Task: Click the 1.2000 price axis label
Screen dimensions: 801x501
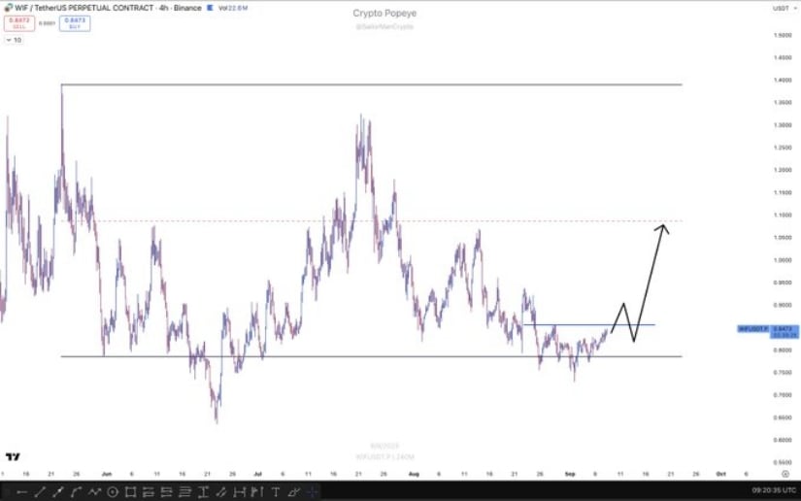Action: [783, 170]
